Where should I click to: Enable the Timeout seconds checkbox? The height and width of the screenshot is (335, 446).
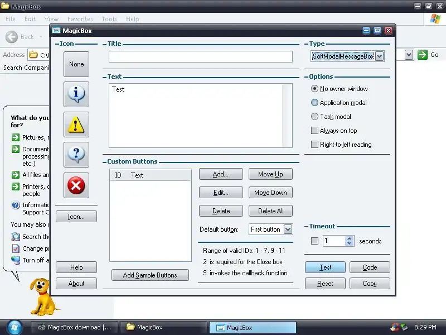pos(314,241)
